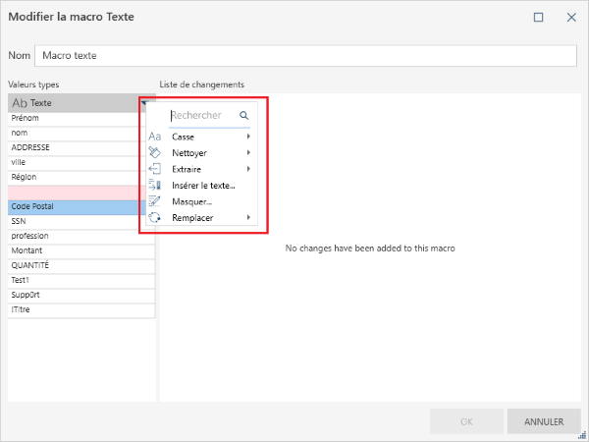Click the Rechercher search field
The height and width of the screenshot is (442, 589).
click(x=203, y=115)
